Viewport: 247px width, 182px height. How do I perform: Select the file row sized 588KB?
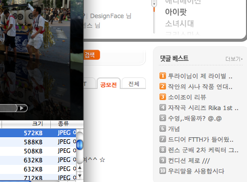tap(38, 142)
